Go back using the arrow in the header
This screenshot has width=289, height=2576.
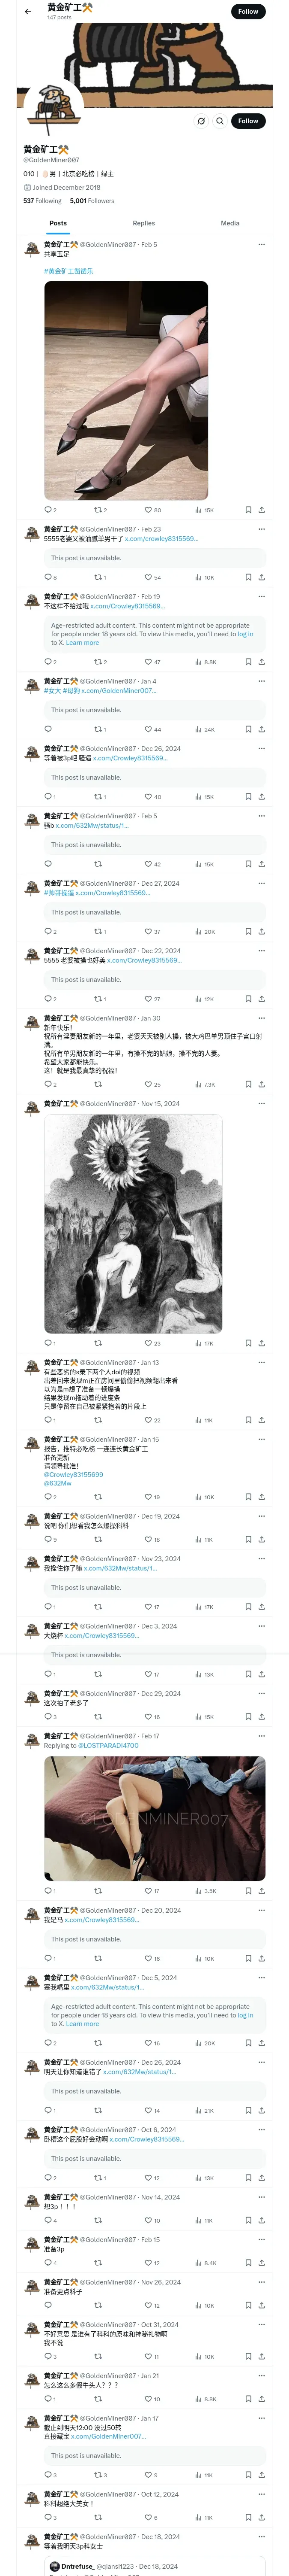click(28, 12)
